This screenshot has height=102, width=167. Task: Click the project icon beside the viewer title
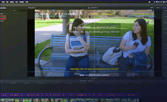coord(89,8)
